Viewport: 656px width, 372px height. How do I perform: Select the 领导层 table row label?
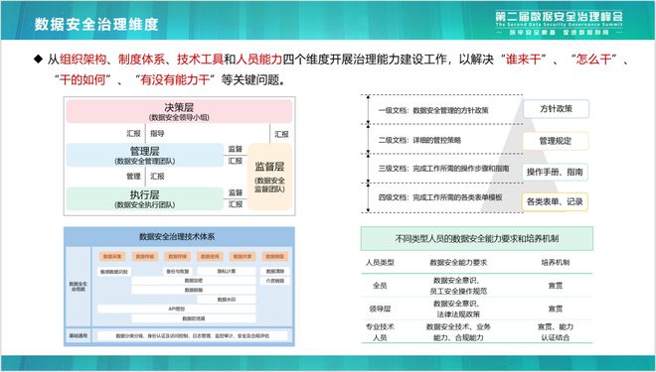(380, 309)
